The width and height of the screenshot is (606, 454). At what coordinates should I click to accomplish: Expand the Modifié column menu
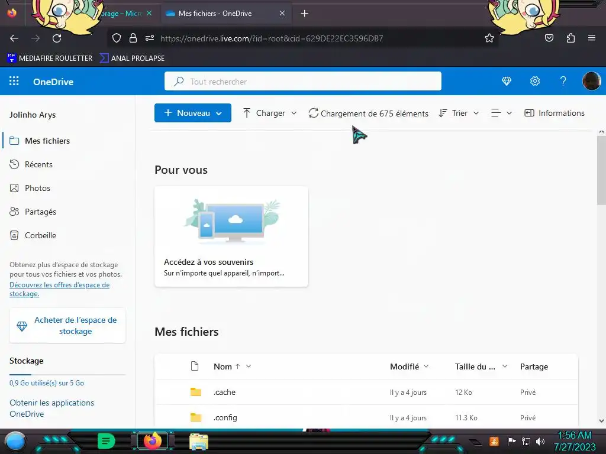426,366
